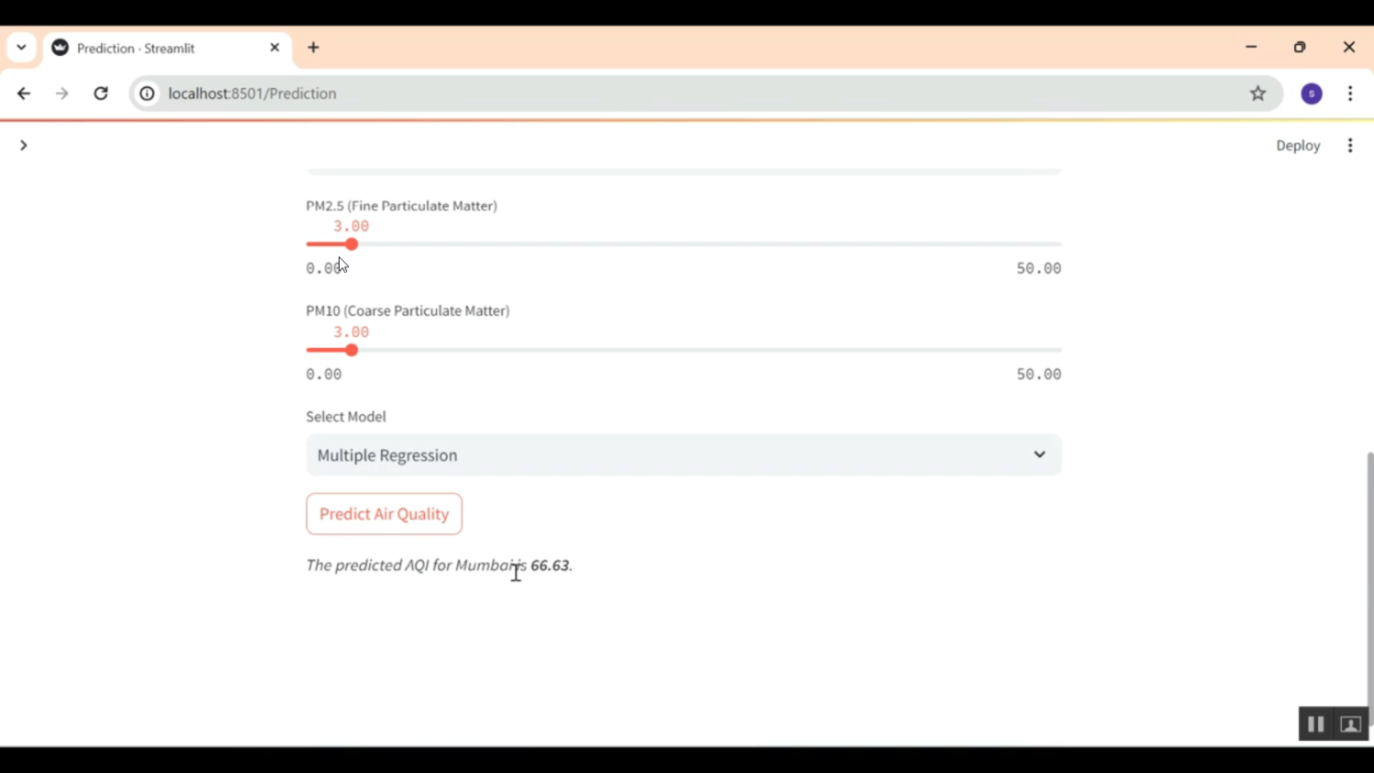Click the PM2.5 (Fine Particulate Matter) label

401,206
